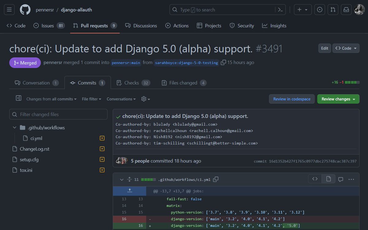Image resolution: width=368 pixels, height=230 pixels.
Task: Open the Review changes dropdown button
Action: 338,99
